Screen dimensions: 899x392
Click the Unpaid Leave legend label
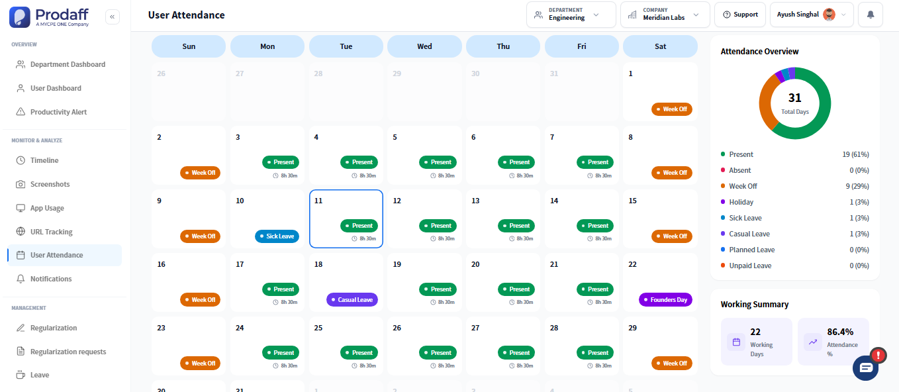(750, 266)
